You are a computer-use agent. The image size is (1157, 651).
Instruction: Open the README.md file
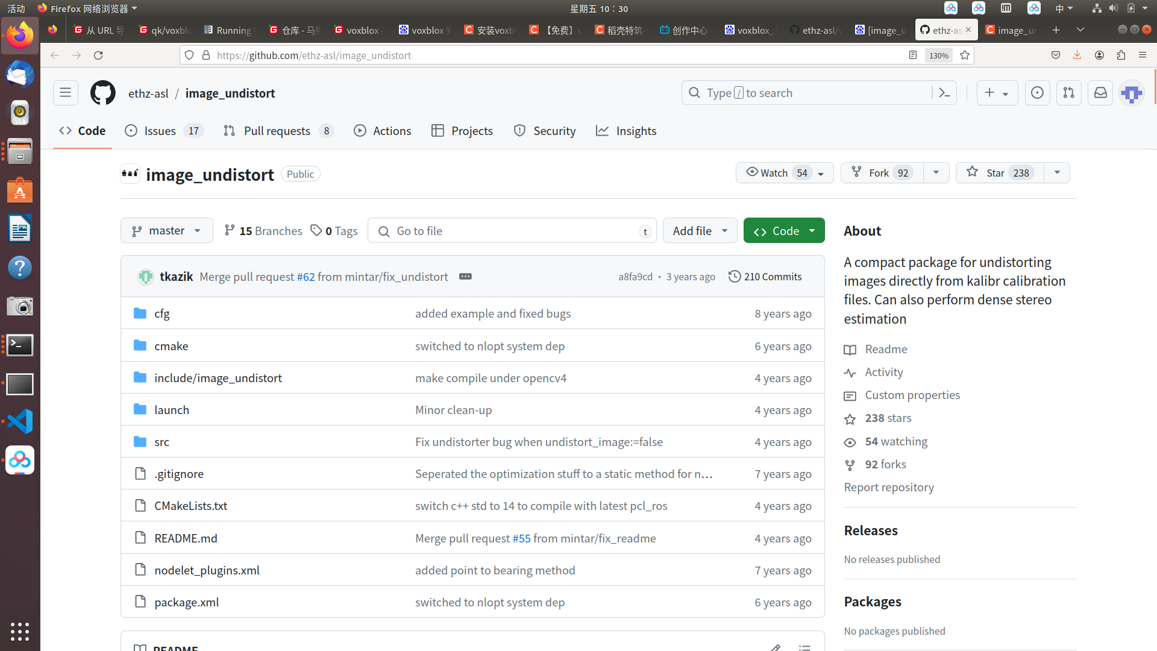click(186, 538)
